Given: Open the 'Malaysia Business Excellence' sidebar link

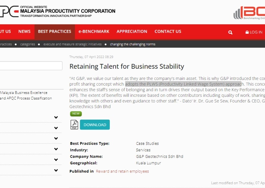Looking at the screenshot, I should (24, 93).
